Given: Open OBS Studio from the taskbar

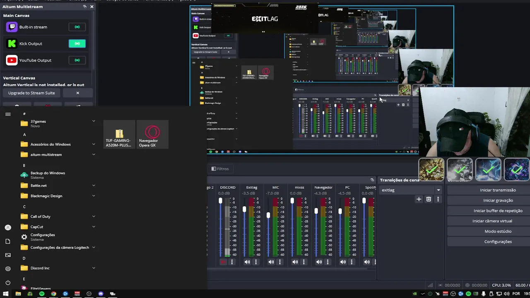Looking at the screenshot, I should (89, 294).
